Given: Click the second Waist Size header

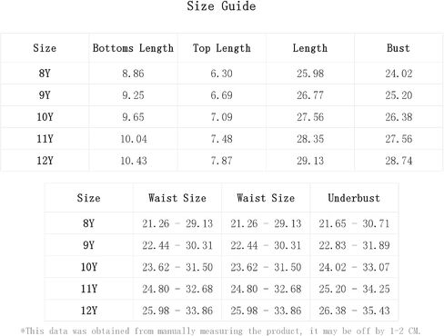Looking at the screenshot, I should (266, 198).
